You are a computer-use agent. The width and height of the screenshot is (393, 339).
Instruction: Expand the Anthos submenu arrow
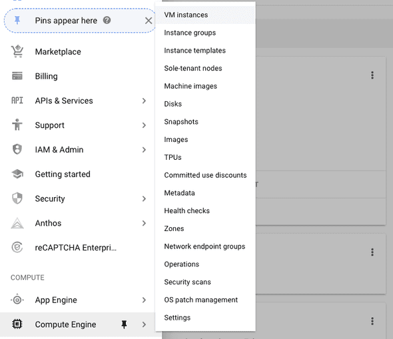tap(144, 223)
